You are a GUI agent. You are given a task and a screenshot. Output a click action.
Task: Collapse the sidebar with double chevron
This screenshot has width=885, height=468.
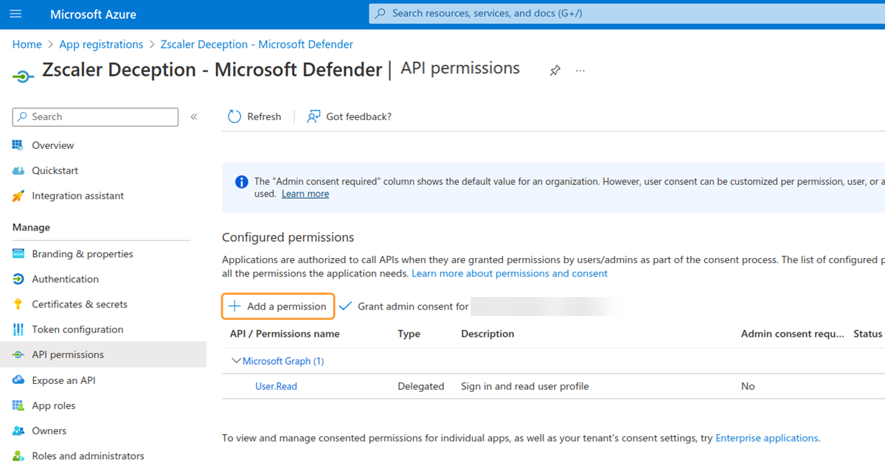pyautogui.click(x=194, y=116)
